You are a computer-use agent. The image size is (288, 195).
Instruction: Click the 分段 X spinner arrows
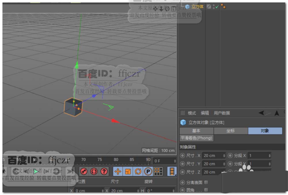click(x=270, y=156)
